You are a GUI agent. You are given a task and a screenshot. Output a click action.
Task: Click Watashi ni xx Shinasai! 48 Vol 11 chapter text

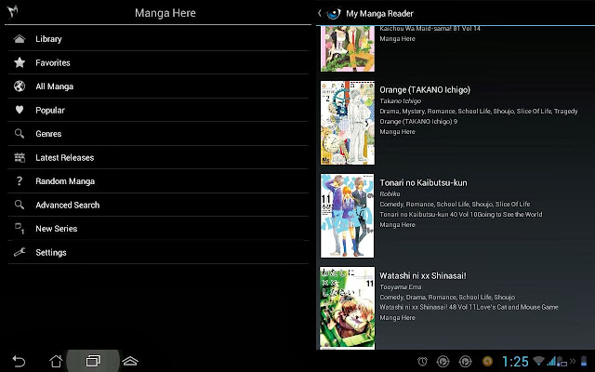[x=469, y=307]
